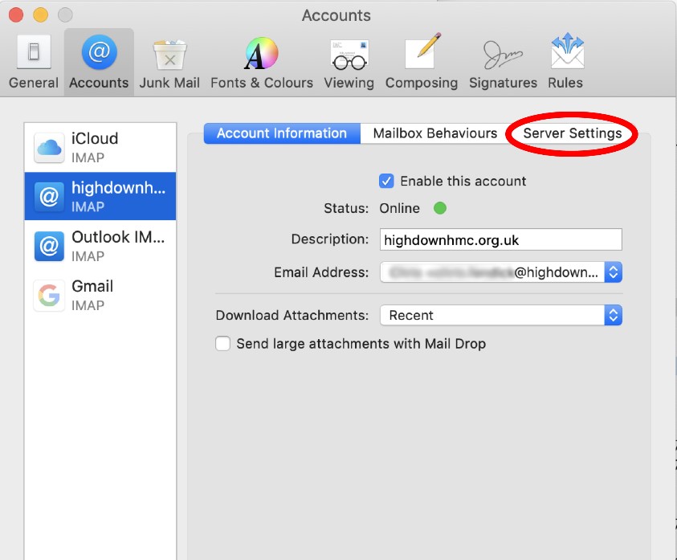Minimize the Accounts window
This screenshot has width=677, height=560.
coord(41,14)
